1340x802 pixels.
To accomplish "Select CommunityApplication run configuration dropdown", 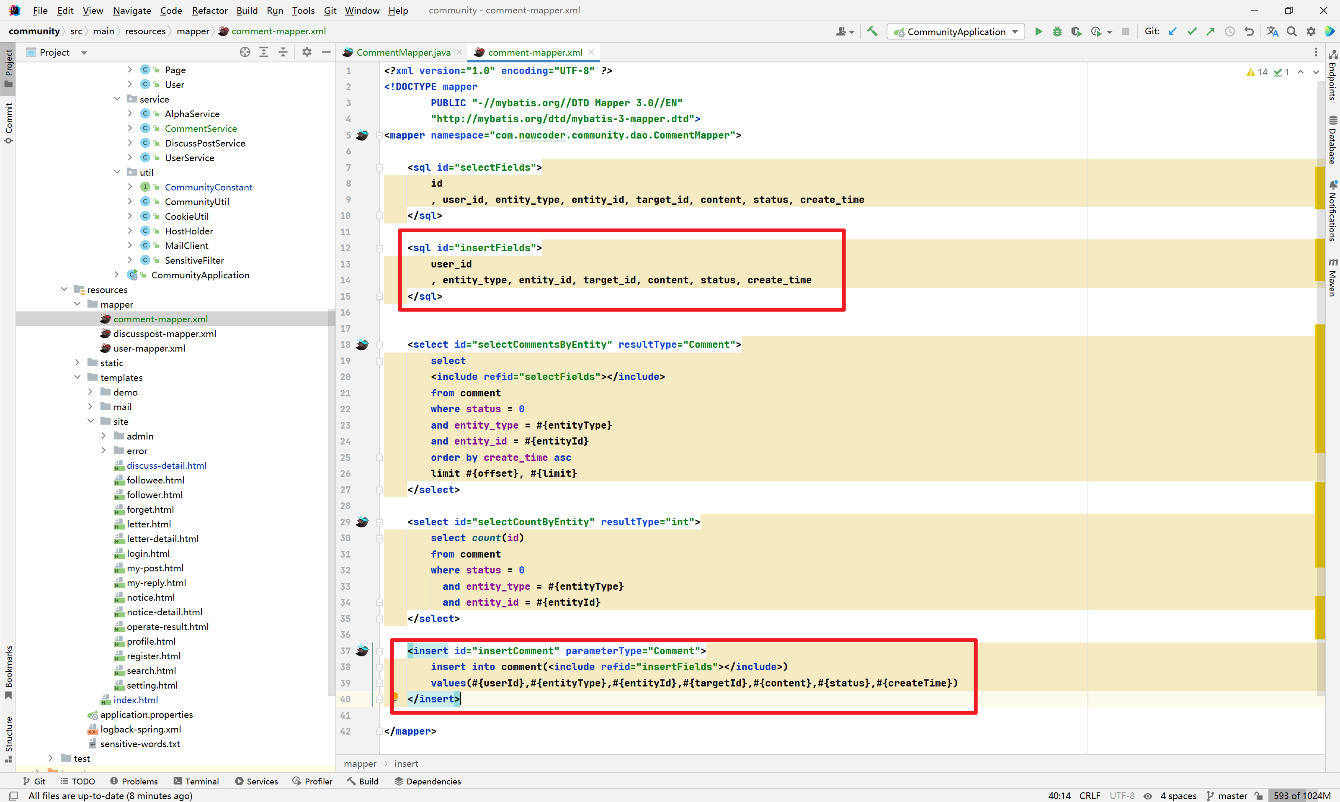I will click(x=955, y=33).
